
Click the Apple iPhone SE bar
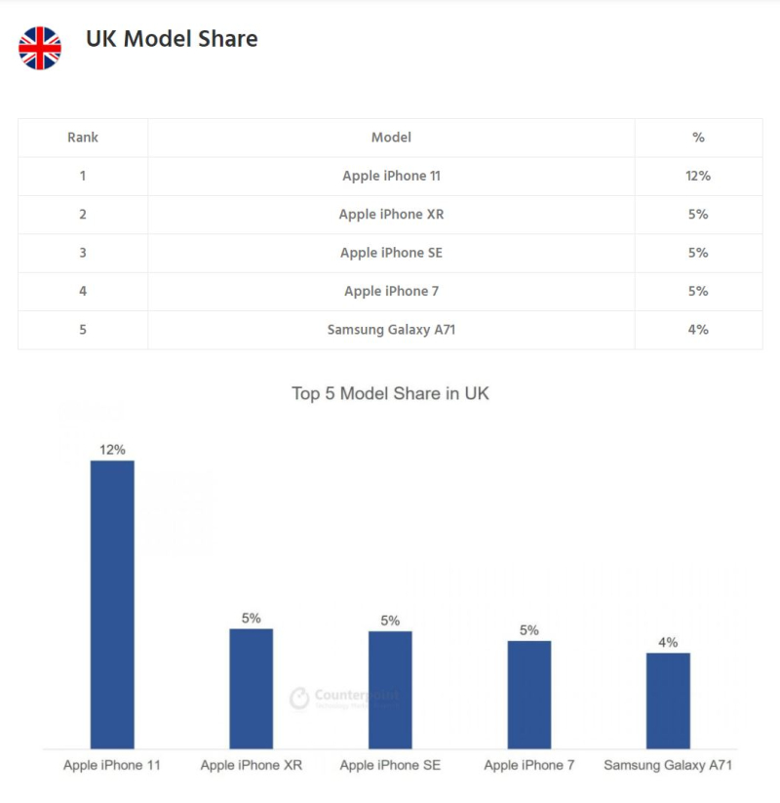pyautogui.click(x=390, y=689)
